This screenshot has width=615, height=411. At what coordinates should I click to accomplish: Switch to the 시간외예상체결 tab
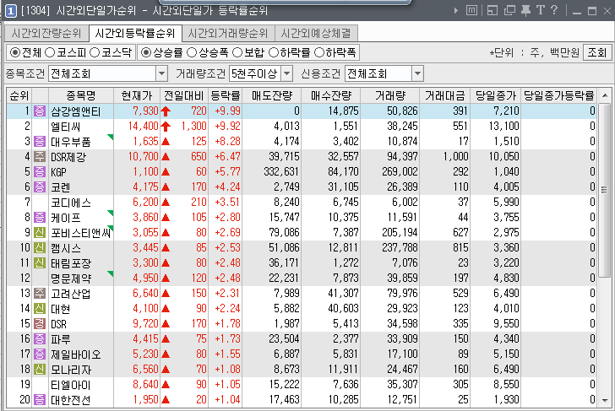click(x=316, y=33)
